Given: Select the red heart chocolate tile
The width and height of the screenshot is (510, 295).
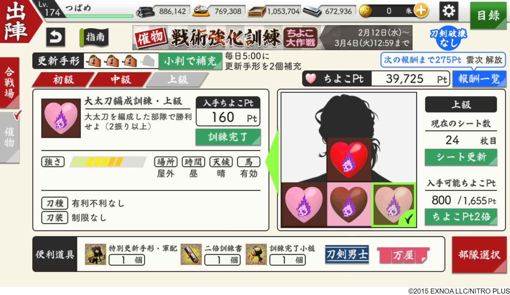Looking at the screenshot, I should tap(348, 160).
